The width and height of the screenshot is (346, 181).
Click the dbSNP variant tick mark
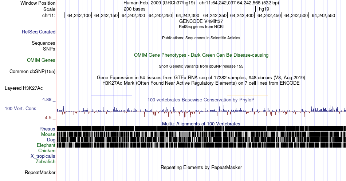coord(81,71)
